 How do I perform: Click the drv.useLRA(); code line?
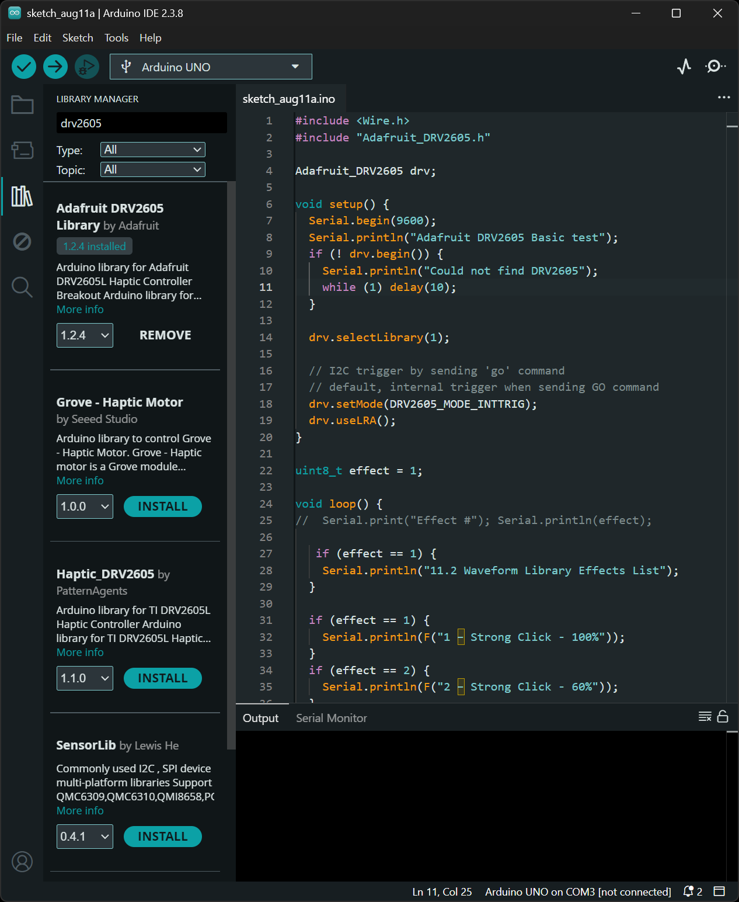tap(352, 421)
